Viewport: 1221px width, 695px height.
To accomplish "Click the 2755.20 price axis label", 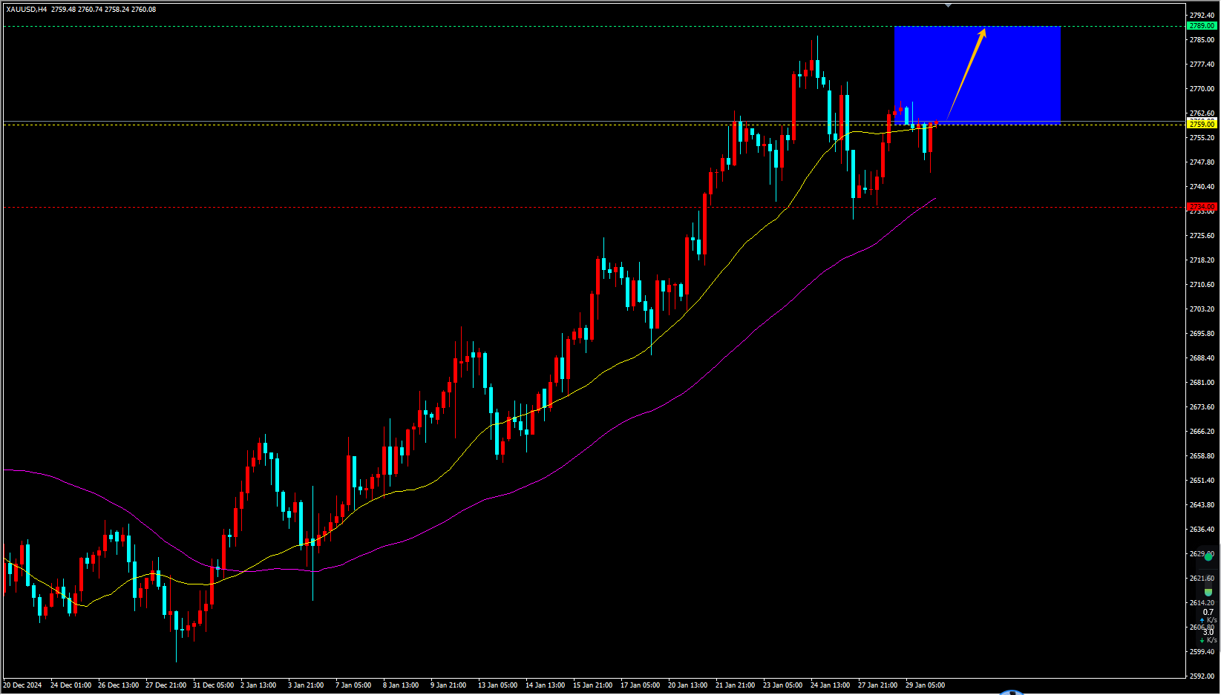I will point(1202,137).
